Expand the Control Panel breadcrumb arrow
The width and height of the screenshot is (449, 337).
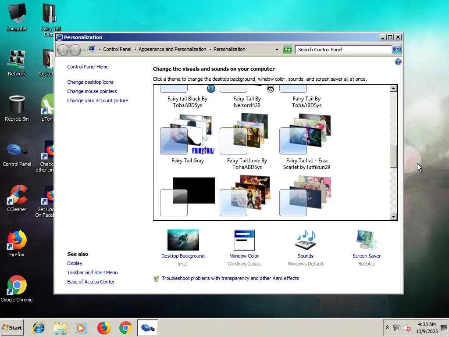coord(135,49)
